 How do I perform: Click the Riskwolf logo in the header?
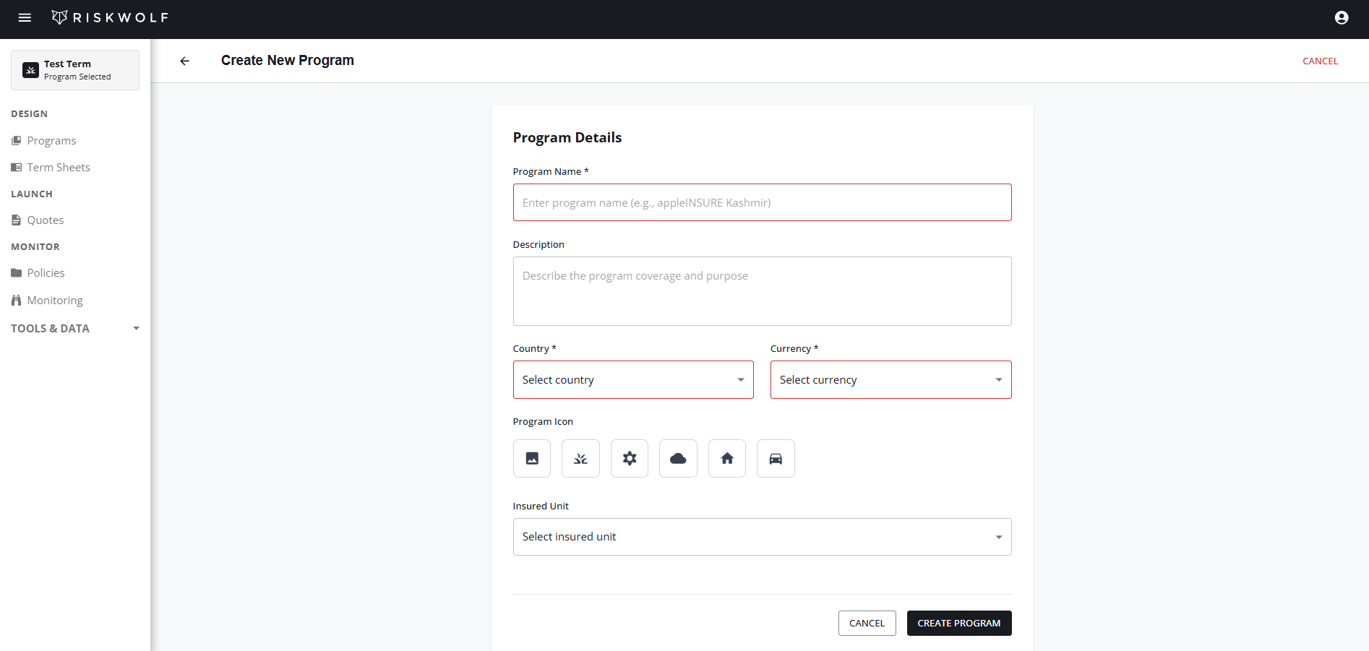109,17
